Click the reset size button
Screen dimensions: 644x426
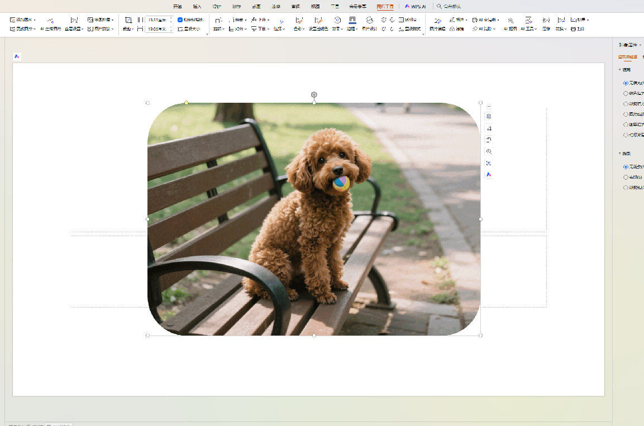[x=189, y=28]
